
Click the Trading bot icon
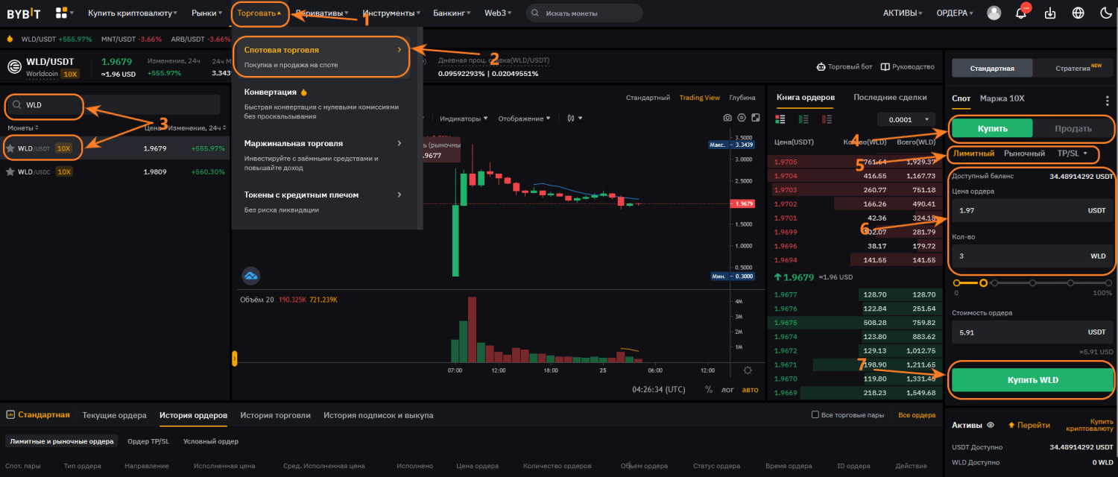pos(821,66)
